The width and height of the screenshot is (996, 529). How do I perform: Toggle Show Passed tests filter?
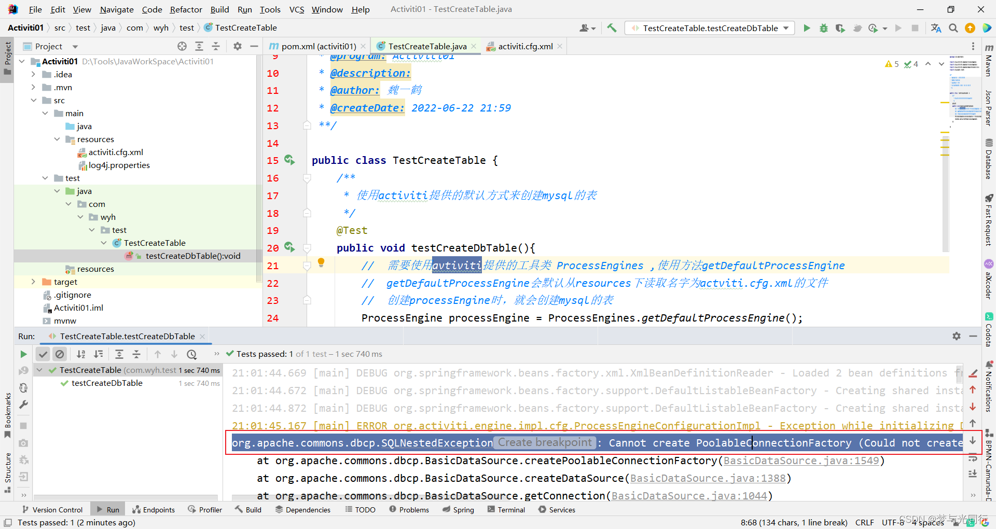tap(43, 354)
